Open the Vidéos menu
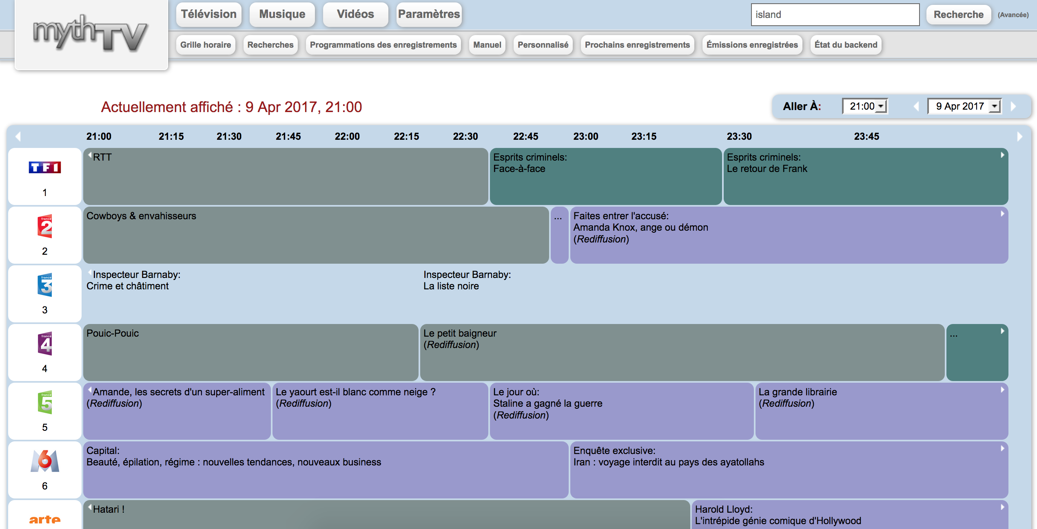 click(x=355, y=14)
